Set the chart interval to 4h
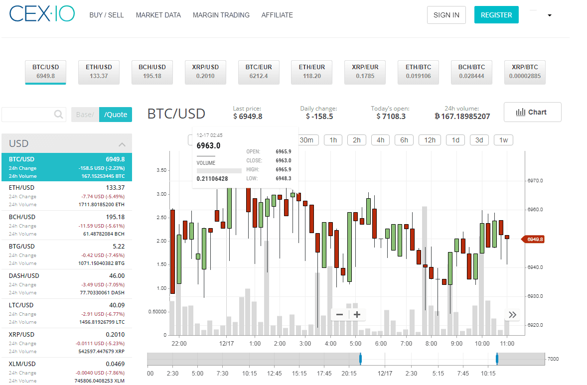The height and width of the screenshot is (385, 587). point(380,140)
